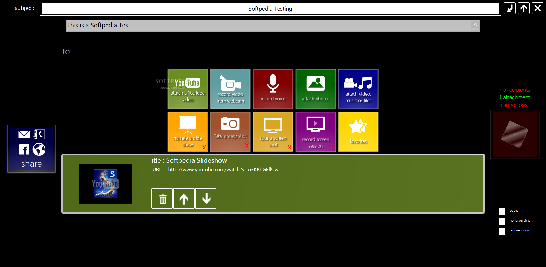Viewport: 546px width, 267px height.
Task: Delete the Softpedia Slideshow attachment with trash icon
Action: pyautogui.click(x=162, y=199)
